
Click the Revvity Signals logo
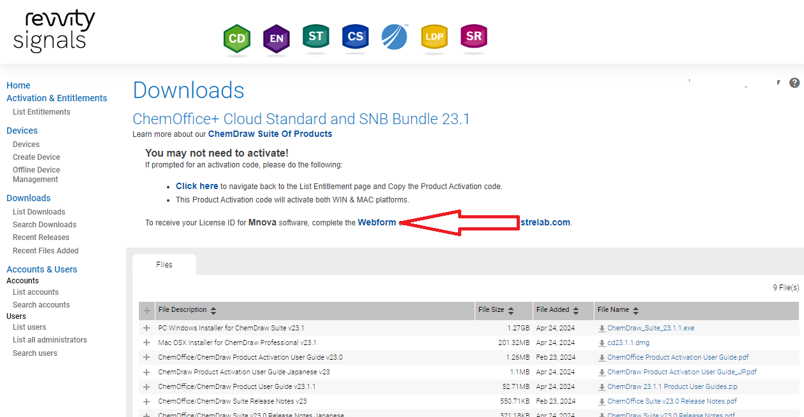coord(54,31)
